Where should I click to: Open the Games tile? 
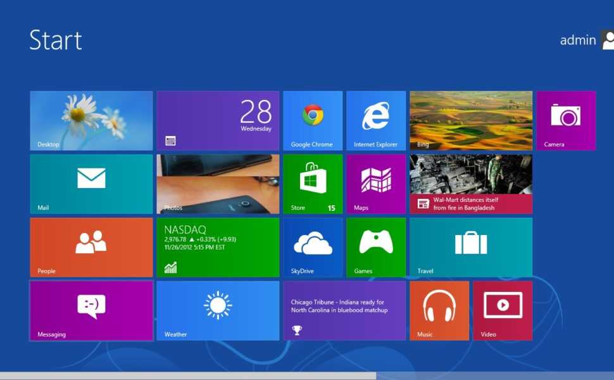coord(376,248)
